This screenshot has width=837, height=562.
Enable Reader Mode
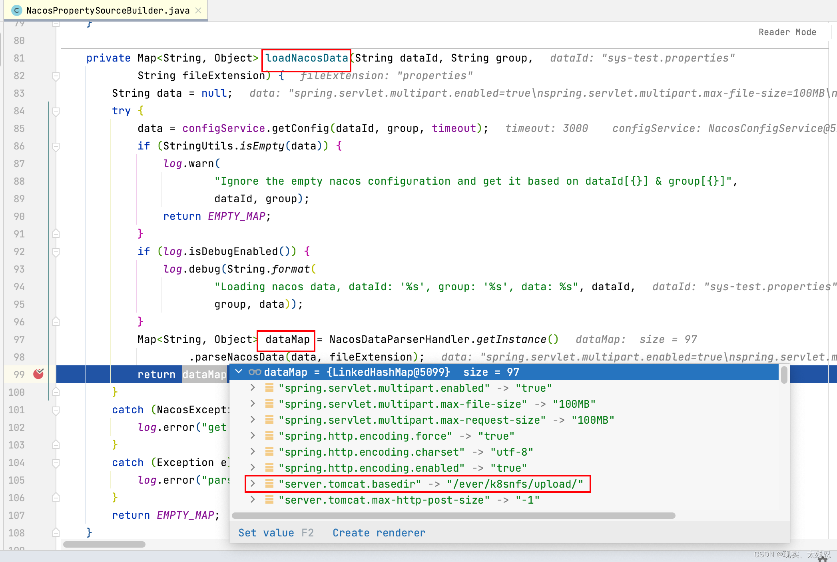[x=787, y=32]
